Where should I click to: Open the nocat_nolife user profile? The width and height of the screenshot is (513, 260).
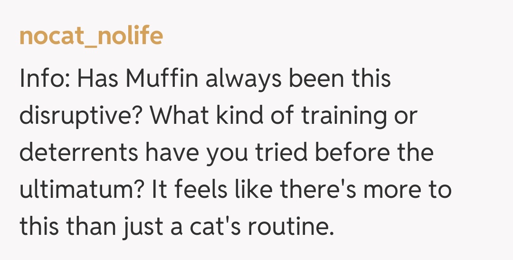click(x=91, y=36)
